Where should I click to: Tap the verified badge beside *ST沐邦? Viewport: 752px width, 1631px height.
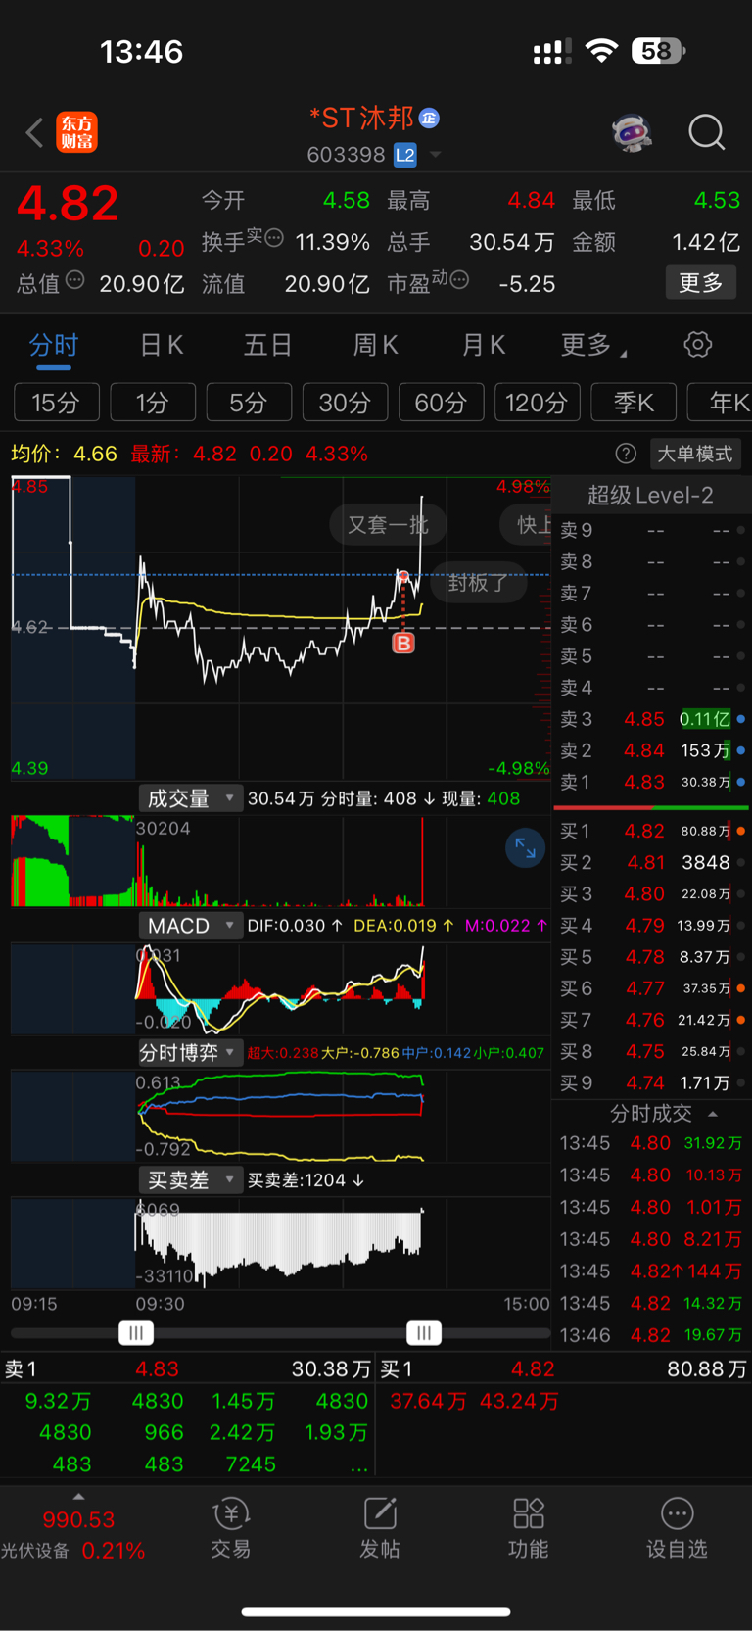point(429,119)
